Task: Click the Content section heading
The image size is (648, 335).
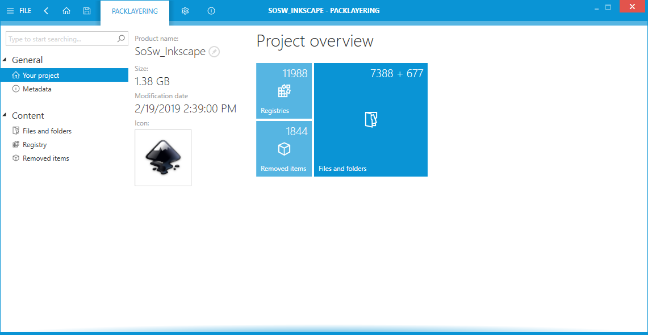Action: (x=28, y=116)
